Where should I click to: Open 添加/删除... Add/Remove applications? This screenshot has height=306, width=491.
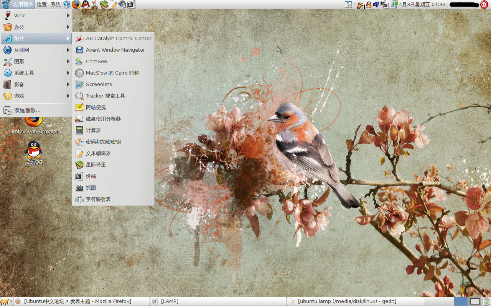36,110
